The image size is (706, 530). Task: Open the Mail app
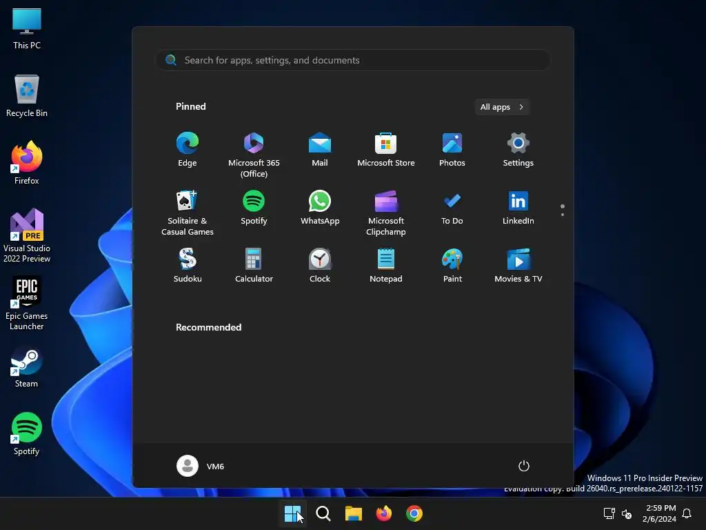pos(320,150)
